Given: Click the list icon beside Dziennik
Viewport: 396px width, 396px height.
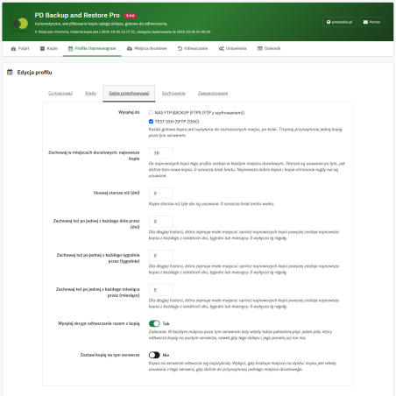Looking at the screenshot, I should pos(260,49).
